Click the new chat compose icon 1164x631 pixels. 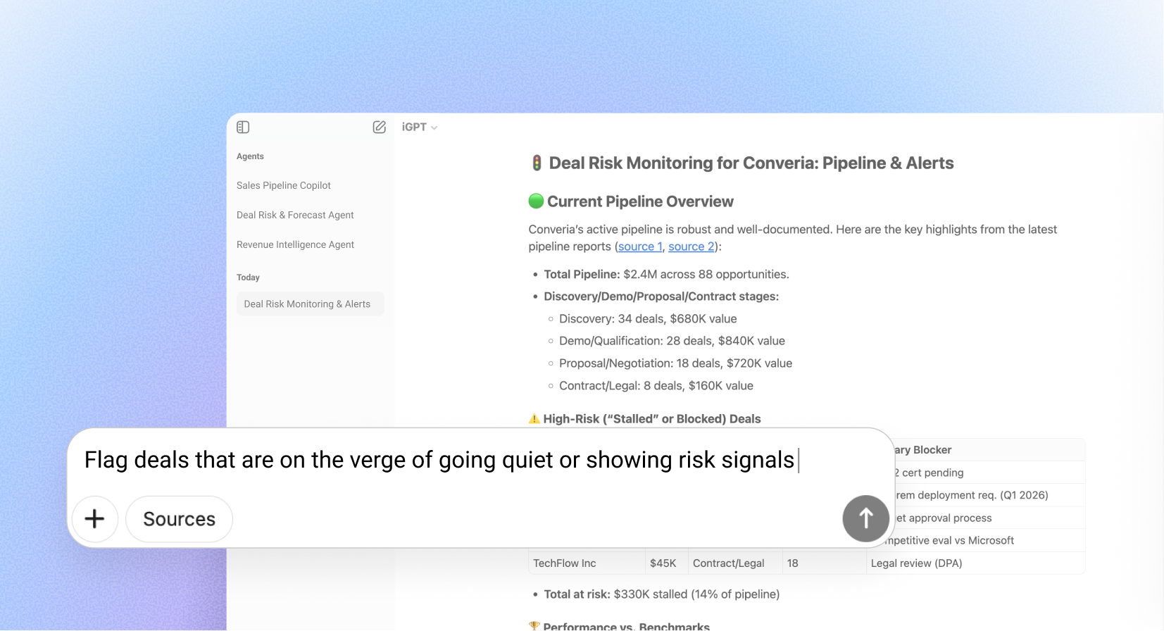(379, 127)
